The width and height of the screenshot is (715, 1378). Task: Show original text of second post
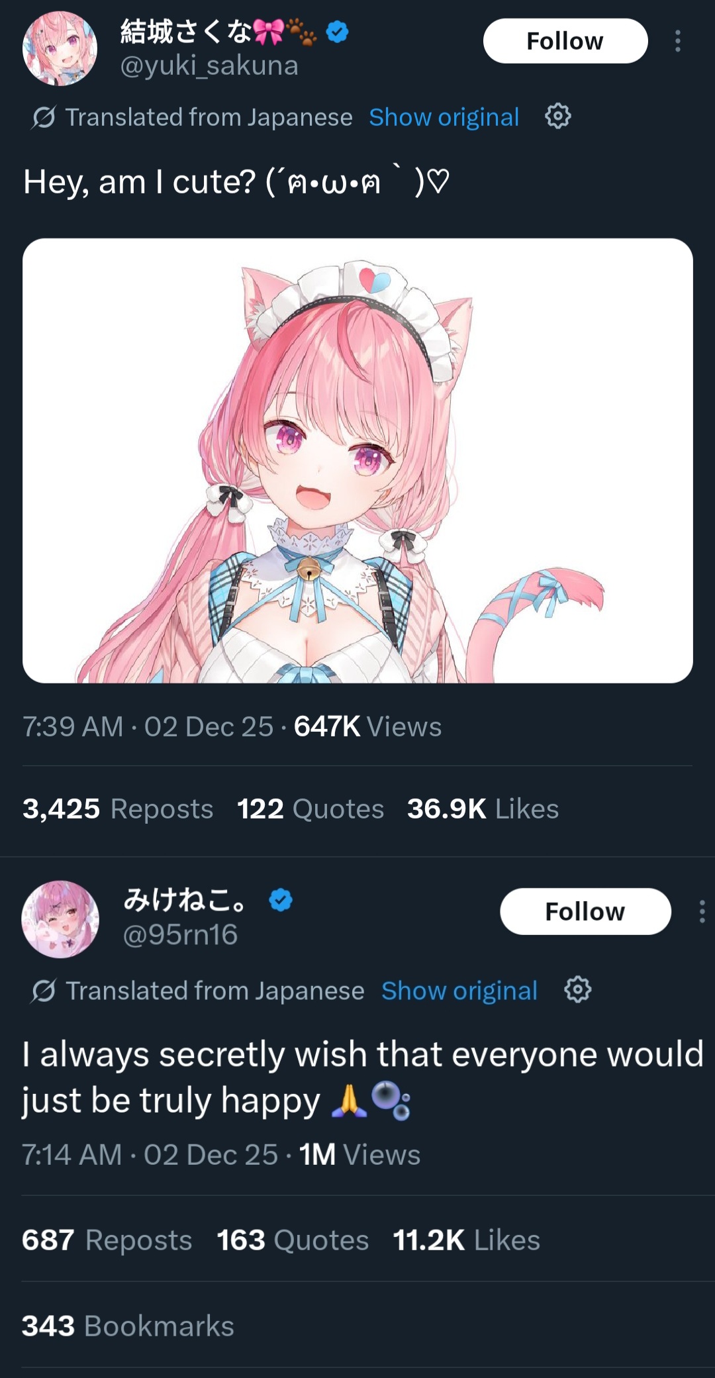pyautogui.click(x=459, y=991)
